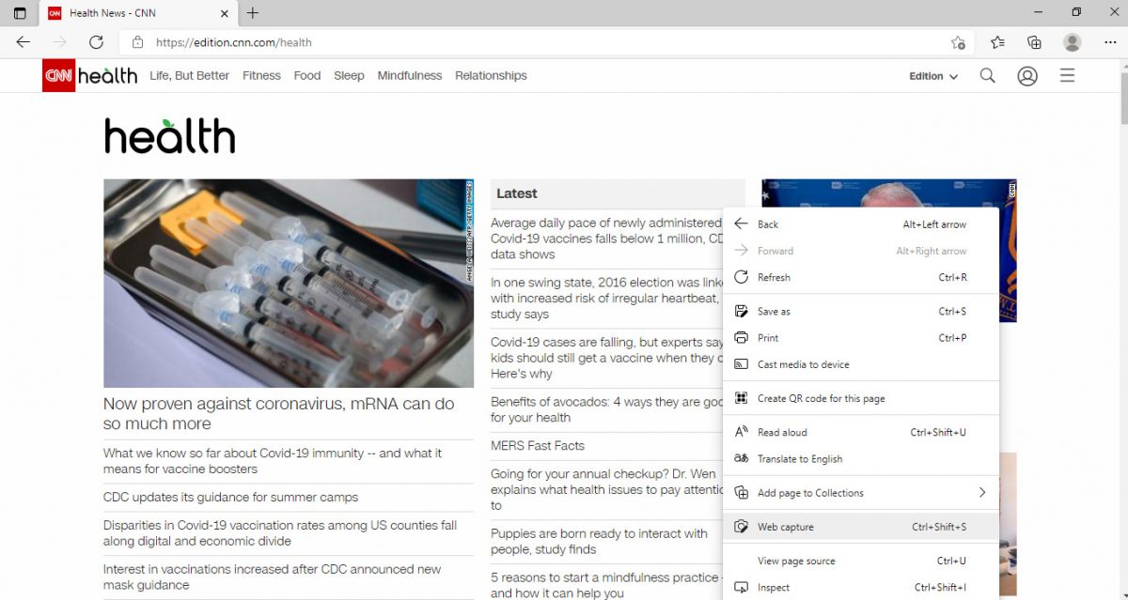Screen dimensions: 1128x600
Task: Open the Edition dropdown
Action: (x=932, y=76)
